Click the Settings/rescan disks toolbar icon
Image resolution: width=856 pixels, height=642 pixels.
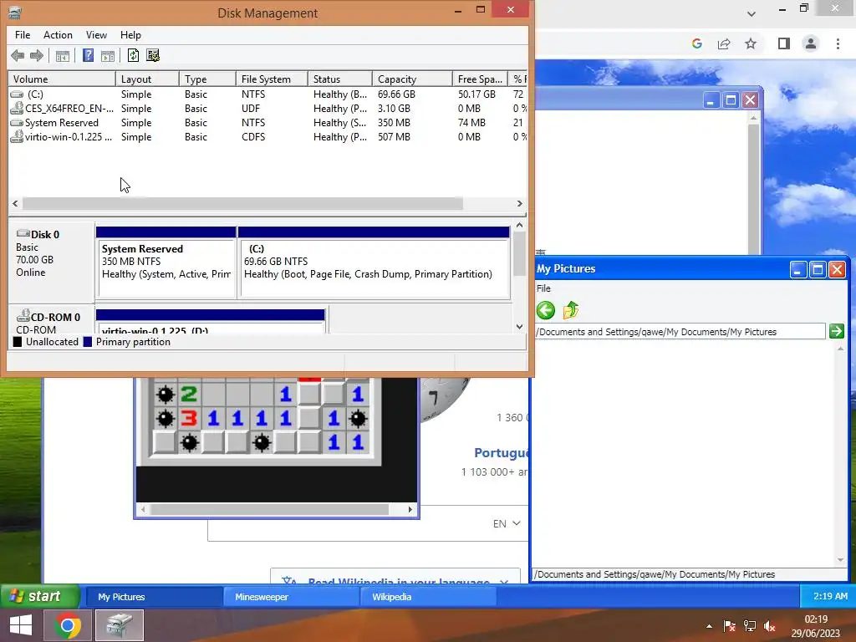[x=153, y=55]
